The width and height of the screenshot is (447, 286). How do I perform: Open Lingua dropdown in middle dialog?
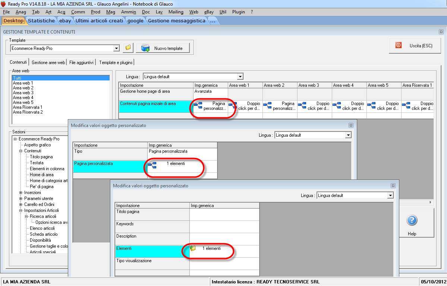pyautogui.click(x=348, y=135)
